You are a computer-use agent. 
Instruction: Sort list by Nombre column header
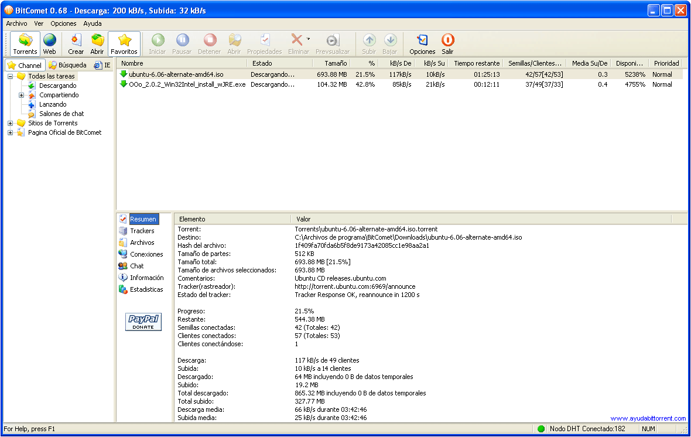point(182,63)
